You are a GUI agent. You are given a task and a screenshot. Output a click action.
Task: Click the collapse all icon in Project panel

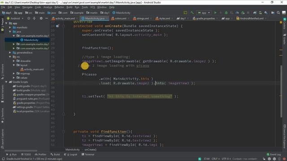coord(34,18)
